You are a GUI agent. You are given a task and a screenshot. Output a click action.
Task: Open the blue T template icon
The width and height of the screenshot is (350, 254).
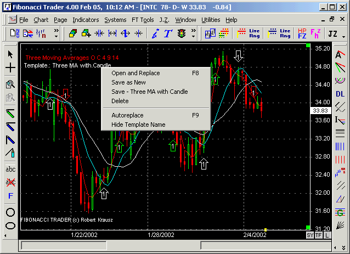coord(168,33)
